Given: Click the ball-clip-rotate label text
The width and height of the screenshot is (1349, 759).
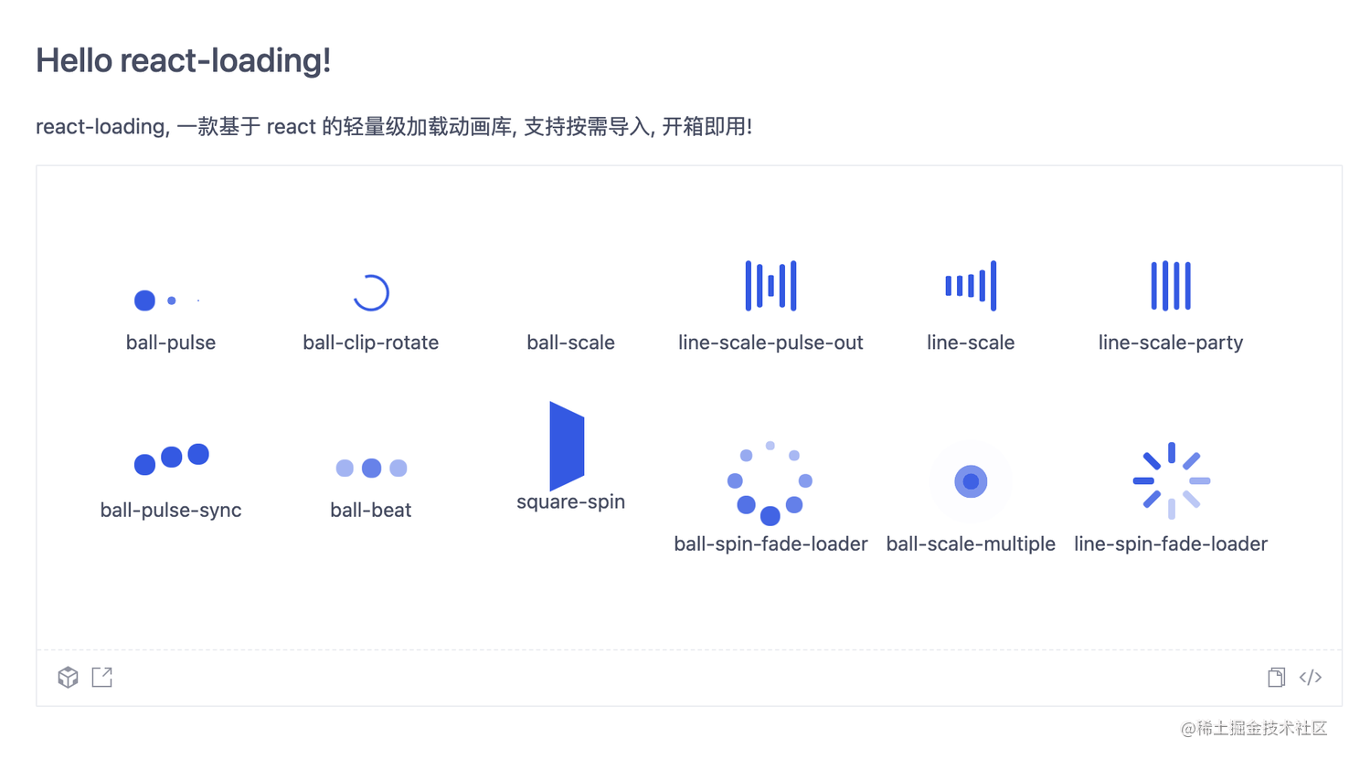Looking at the screenshot, I should 371,342.
